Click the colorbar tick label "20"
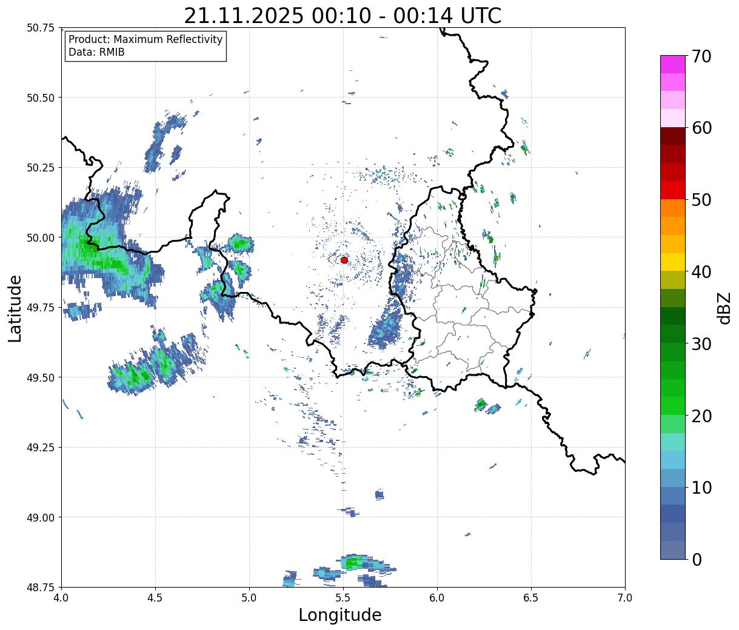 click(x=701, y=416)
